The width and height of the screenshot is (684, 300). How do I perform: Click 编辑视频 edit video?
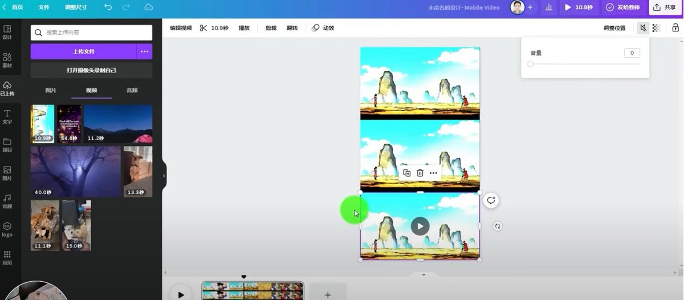tap(181, 28)
